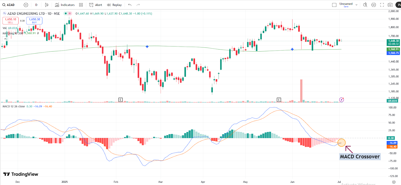Take a chart snapshot with the camera icon
401x185 pixels.
pyautogui.click(x=390, y=5)
